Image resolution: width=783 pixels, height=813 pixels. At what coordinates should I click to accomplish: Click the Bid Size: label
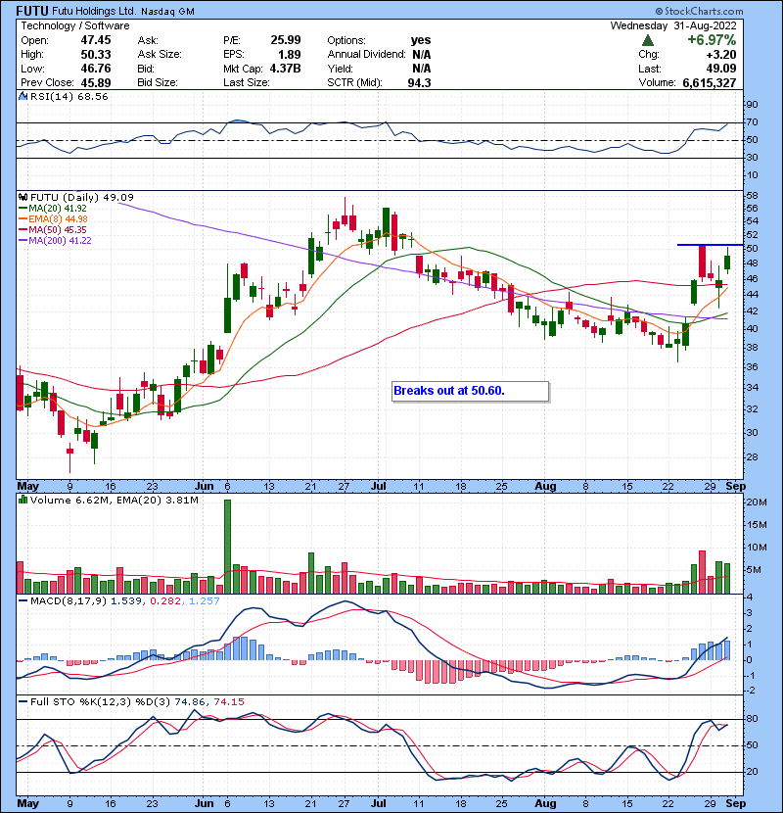click(158, 82)
